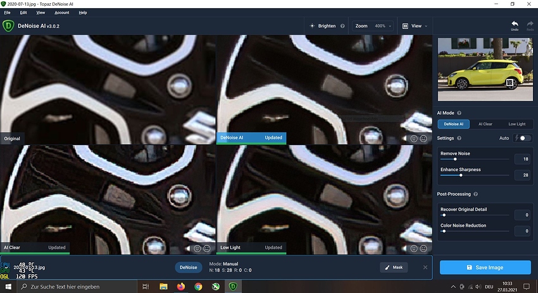Click the Mask button
Viewport: 538px width, 293px height.
[394, 267]
